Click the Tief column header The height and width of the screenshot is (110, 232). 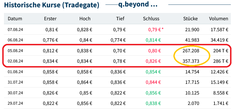click(x=120, y=19)
